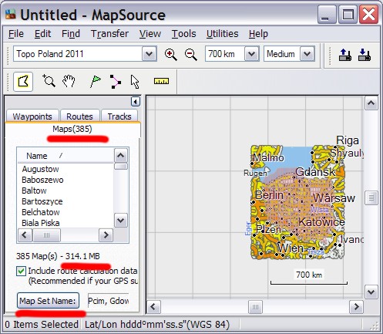Select the Zoom tool
The image size is (383, 334).
[x=49, y=81]
